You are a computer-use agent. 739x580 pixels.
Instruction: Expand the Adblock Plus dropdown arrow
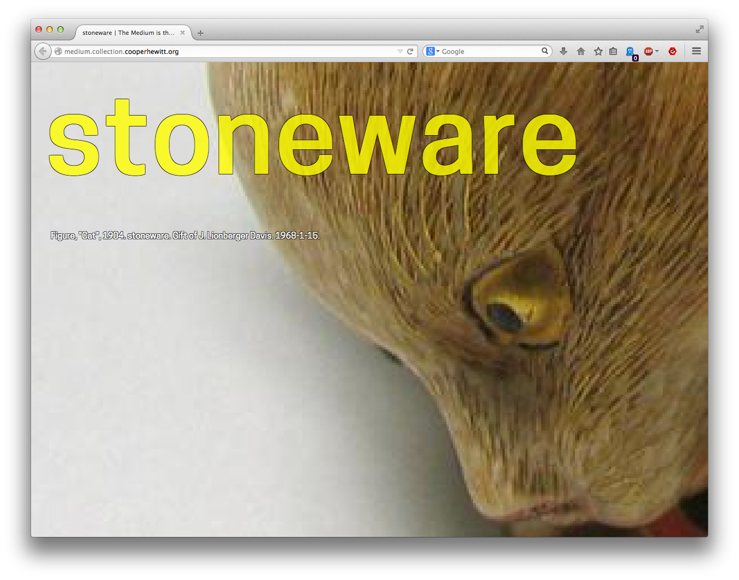[x=657, y=51]
